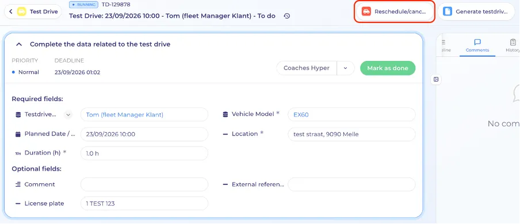Edit the Vehicle Model EX60 field
This screenshot has width=520, height=224.
coord(351,115)
